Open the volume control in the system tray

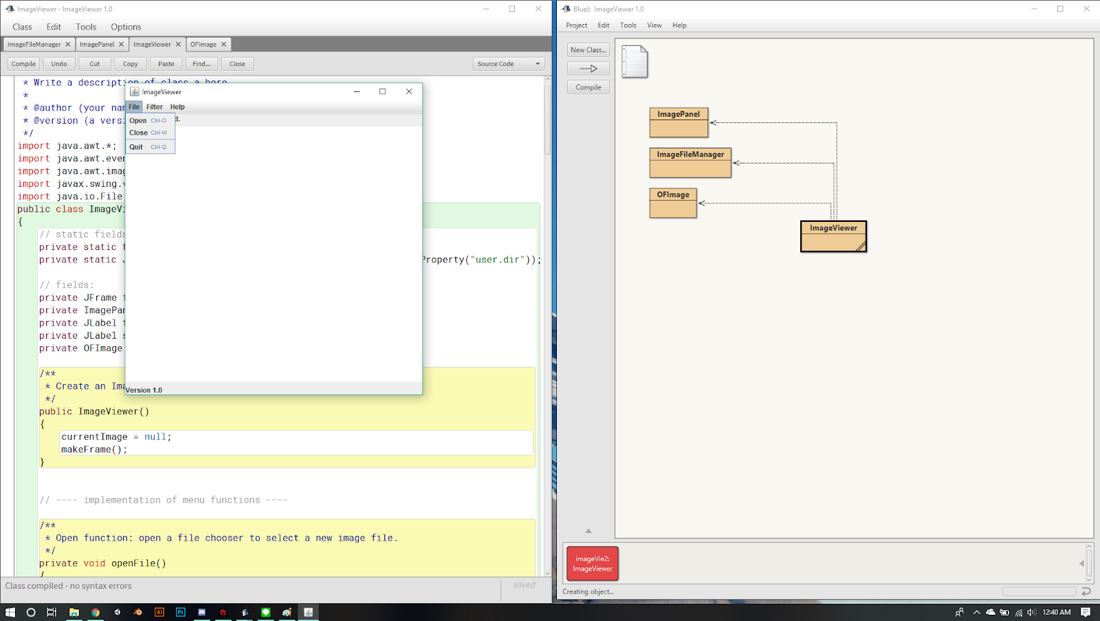pyautogui.click(x=1031, y=611)
